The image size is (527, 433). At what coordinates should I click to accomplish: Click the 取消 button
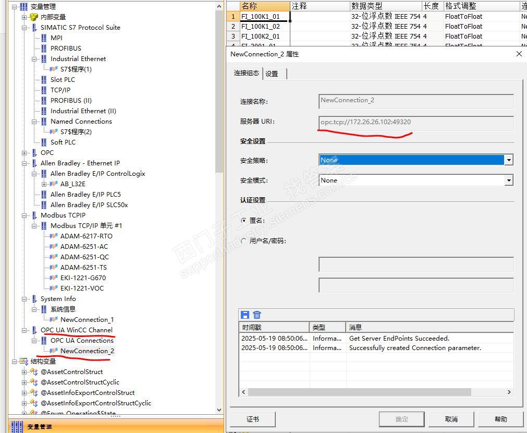pos(451,419)
